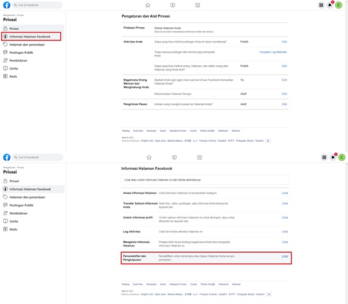The height and width of the screenshot is (304, 348).
Task: Switch language to Deutsch, upper footer
Action: [x=259, y=141]
